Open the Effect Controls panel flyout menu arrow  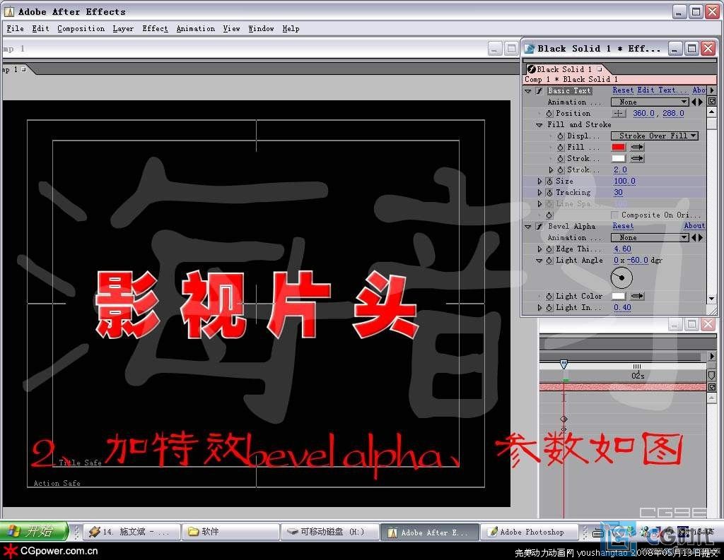[x=711, y=90]
